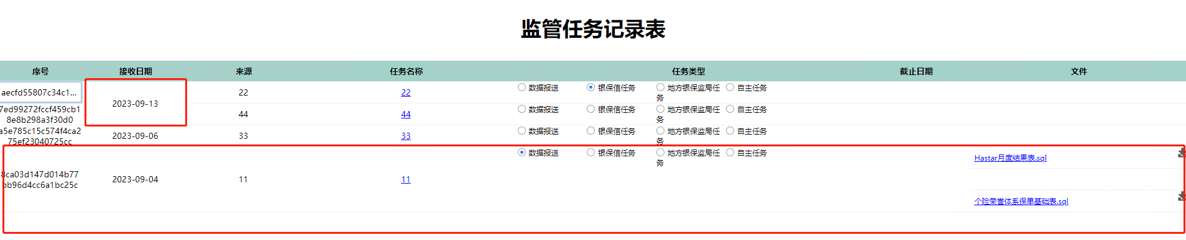The height and width of the screenshot is (240, 1186).
Task: Select 数据报送 radio in task 33 row
Action: tap(522, 131)
